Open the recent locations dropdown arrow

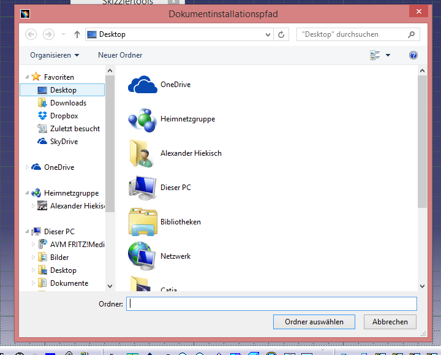pyautogui.click(x=64, y=34)
